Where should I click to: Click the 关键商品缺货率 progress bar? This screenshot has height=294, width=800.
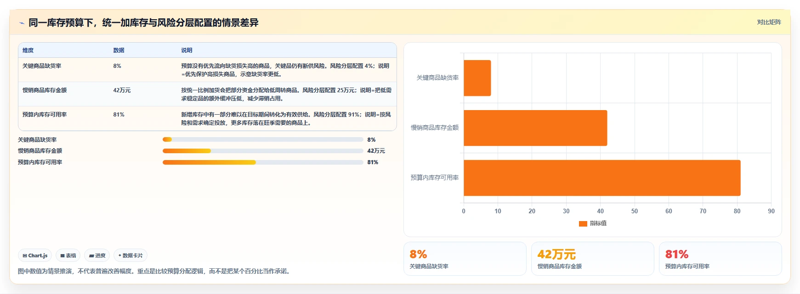pos(263,139)
